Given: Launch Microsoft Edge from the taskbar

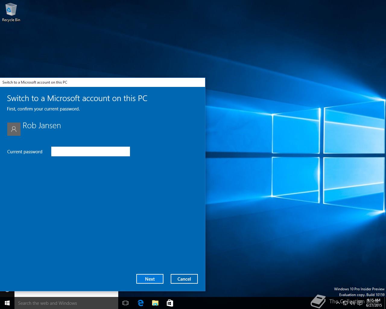Looking at the screenshot, I should point(141,303).
